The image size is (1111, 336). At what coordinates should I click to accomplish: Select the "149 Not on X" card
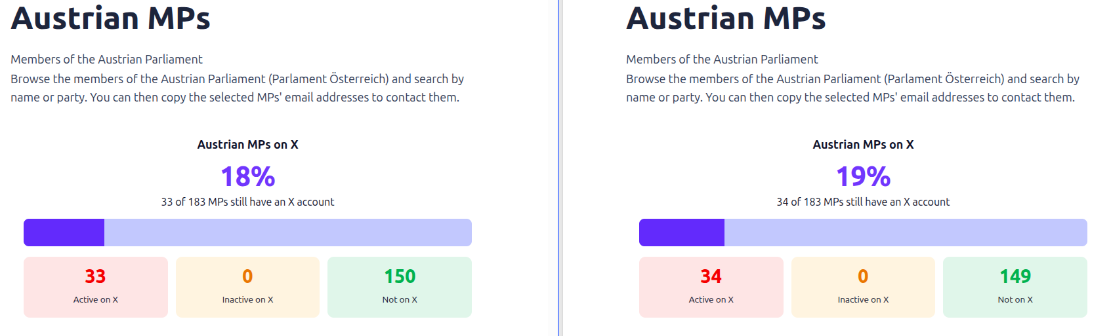click(x=1015, y=287)
